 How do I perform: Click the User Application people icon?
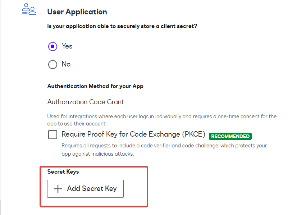[x=29, y=9]
